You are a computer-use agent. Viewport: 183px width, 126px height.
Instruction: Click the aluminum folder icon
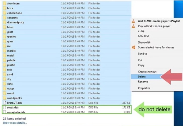(x=4, y=4)
